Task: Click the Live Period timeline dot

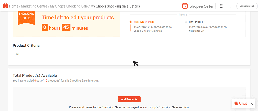Action: [x=186, y=22]
